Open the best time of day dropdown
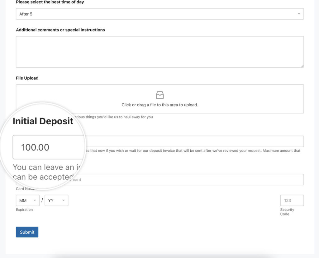 pyautogui.click(x=160, y=14)
